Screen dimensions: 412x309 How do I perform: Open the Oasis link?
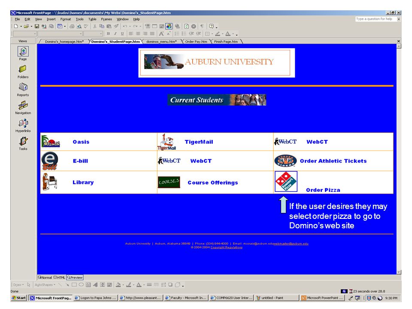point(81,142)
